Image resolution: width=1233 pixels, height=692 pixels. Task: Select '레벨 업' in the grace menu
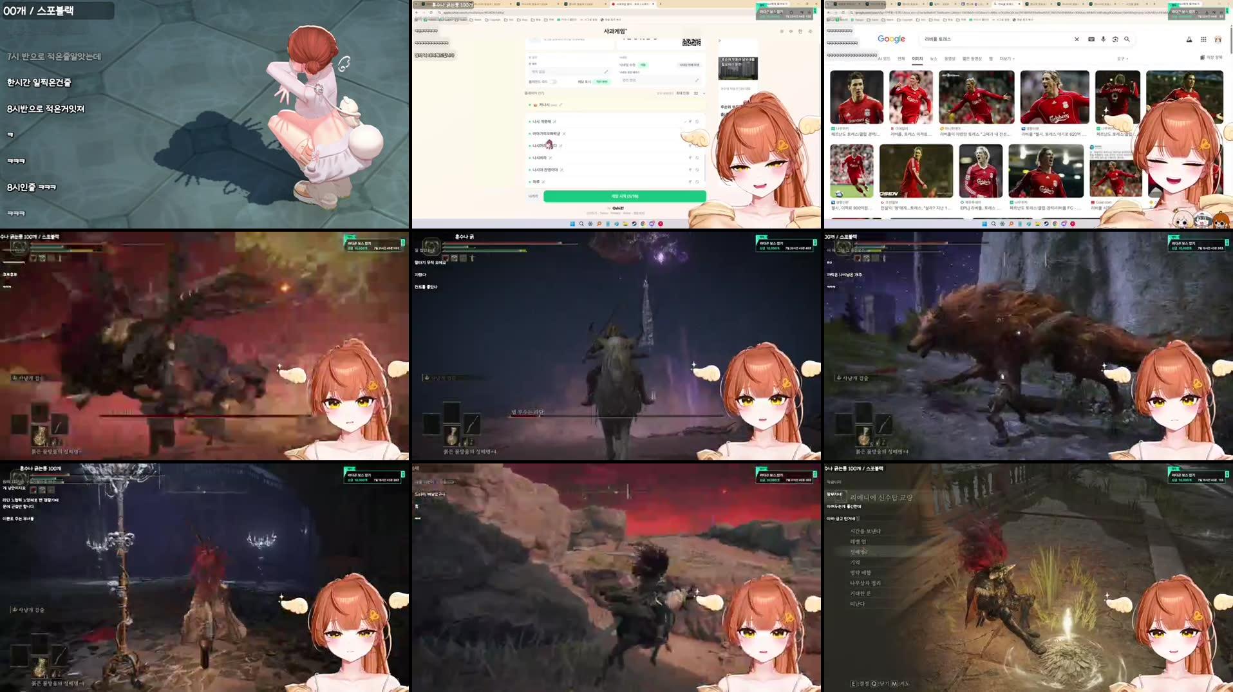tap(858, 541)
